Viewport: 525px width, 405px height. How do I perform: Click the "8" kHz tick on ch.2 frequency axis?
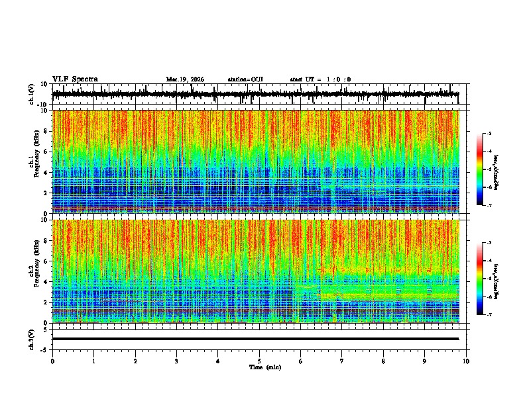(46, 241)
